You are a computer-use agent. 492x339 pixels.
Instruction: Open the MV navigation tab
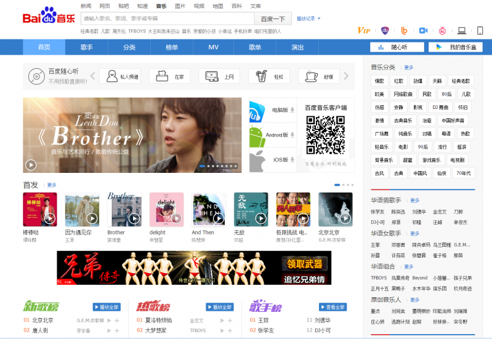click(x=214, y=47)
